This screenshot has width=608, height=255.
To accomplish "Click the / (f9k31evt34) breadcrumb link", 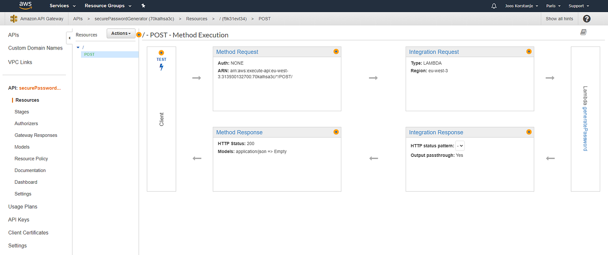I will click(233, 19).
